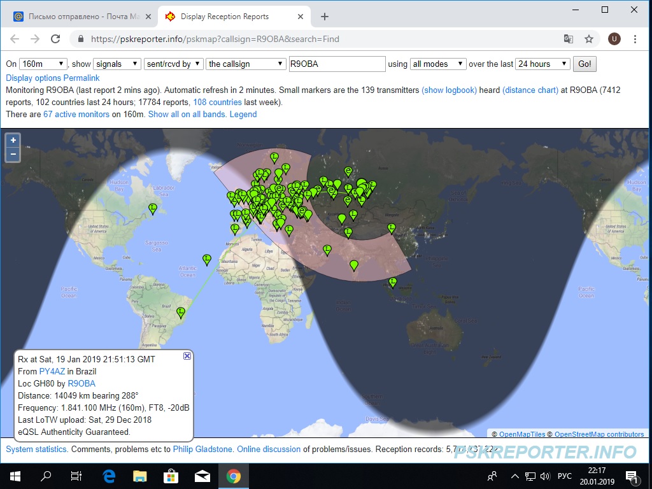Click the green marker in Brazil
This screenshot has width=652, height=489.
(181, 311)
